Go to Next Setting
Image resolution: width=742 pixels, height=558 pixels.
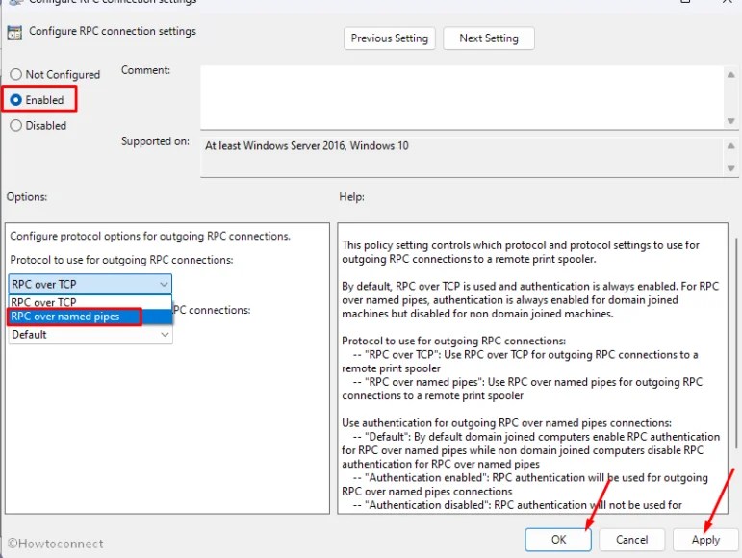488,38
